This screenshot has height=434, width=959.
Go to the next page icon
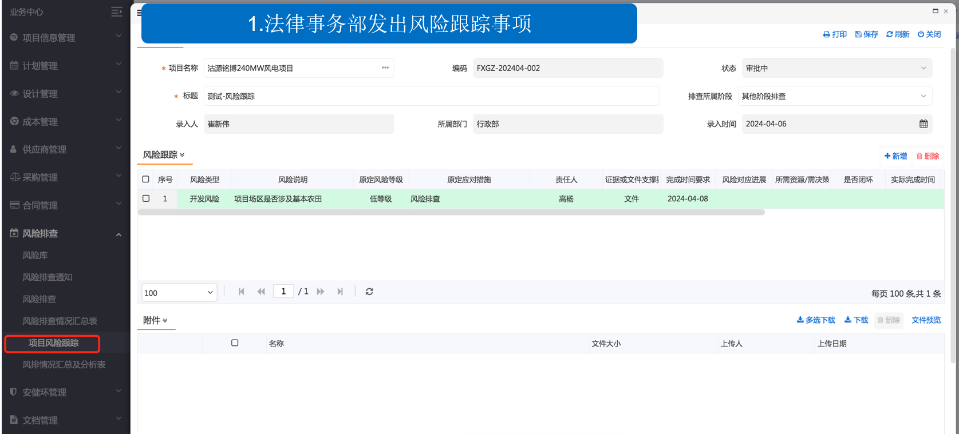click(x=321, y=292)
